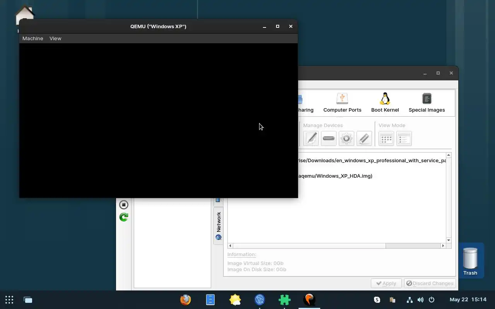Minimize the AQEMU window behind
Screen dimensions: 495x309
425,73
